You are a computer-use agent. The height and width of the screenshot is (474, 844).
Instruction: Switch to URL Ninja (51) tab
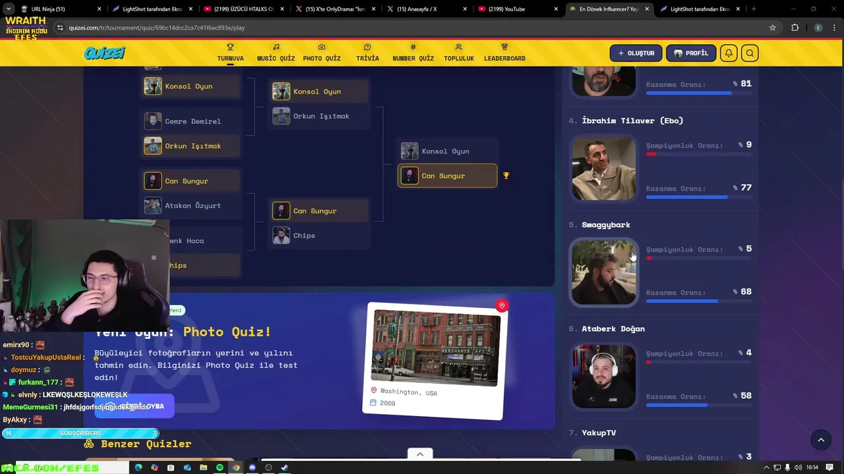click(x=61, y=9)
